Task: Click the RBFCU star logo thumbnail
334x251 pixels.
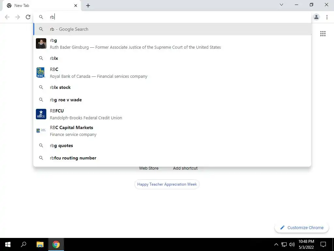Action: [x=41, y=114]
